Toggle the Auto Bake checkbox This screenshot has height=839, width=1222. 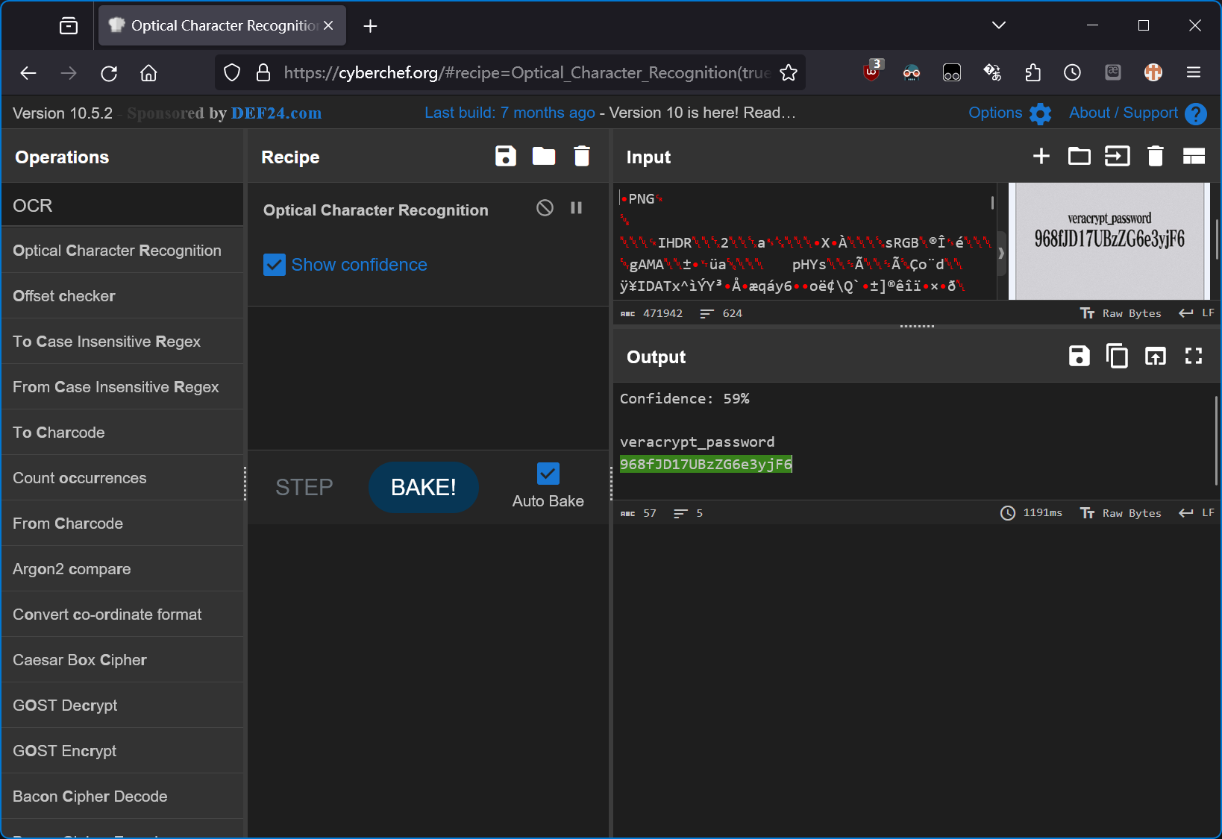[x=548, y=474]
